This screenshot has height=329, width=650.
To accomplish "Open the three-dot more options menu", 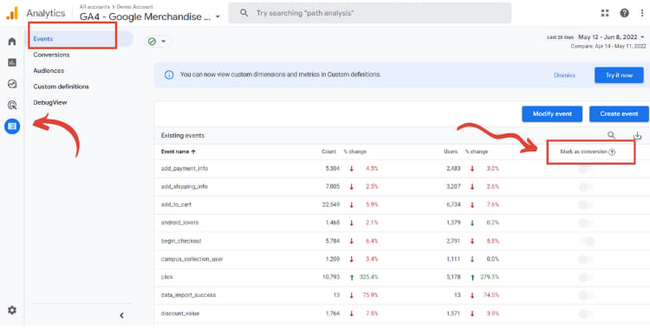I will pos(641,13).
